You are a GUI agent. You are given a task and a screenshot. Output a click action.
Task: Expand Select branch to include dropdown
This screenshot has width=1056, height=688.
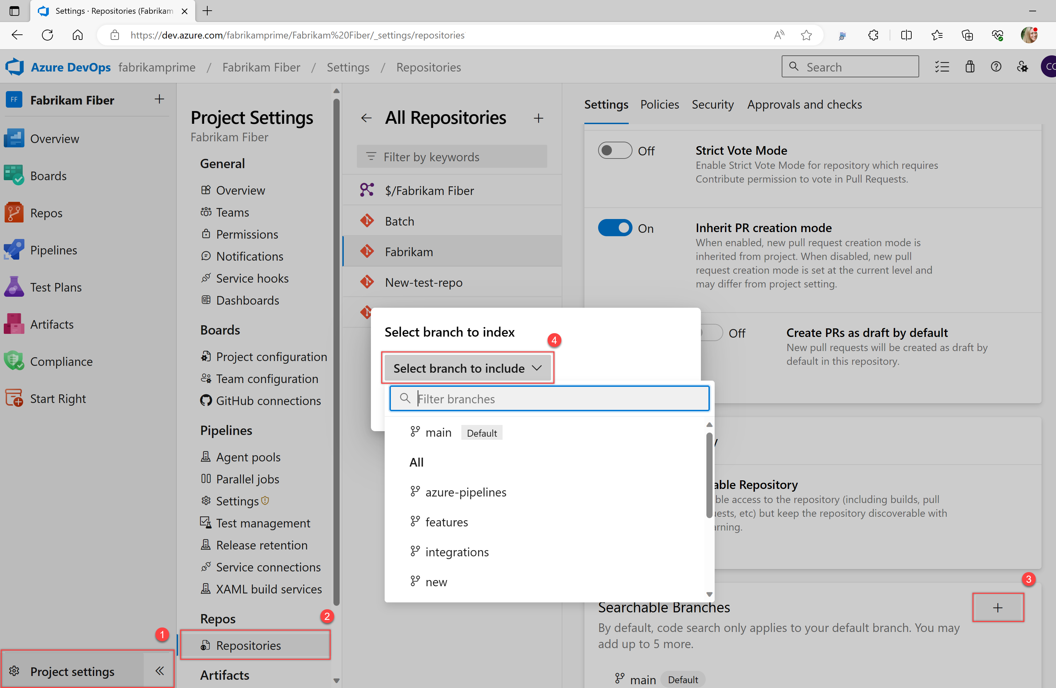tap(466, 368)
